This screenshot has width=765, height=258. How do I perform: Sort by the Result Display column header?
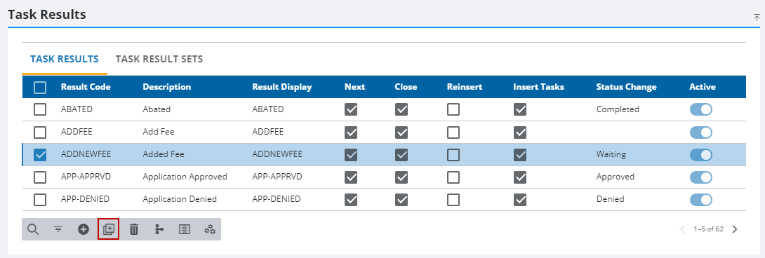coord(282,88)
